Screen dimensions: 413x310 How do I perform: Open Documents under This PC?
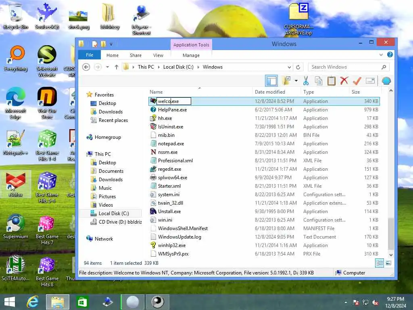(111, 171)
